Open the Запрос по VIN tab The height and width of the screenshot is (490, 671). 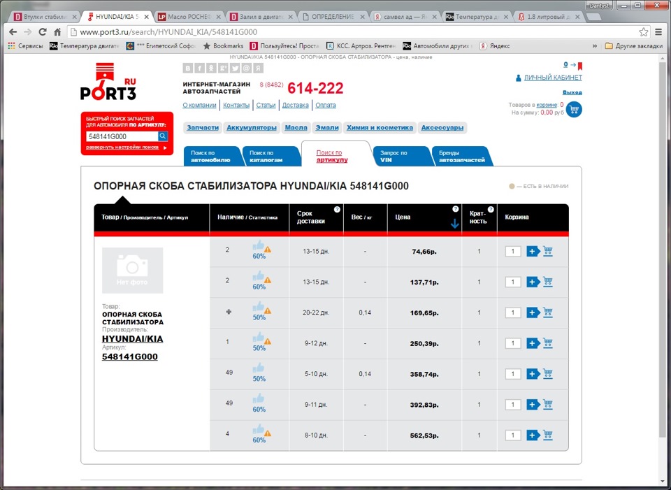point(401,156)
